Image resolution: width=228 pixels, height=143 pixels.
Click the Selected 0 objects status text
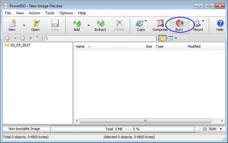click(x=129, y=137)
